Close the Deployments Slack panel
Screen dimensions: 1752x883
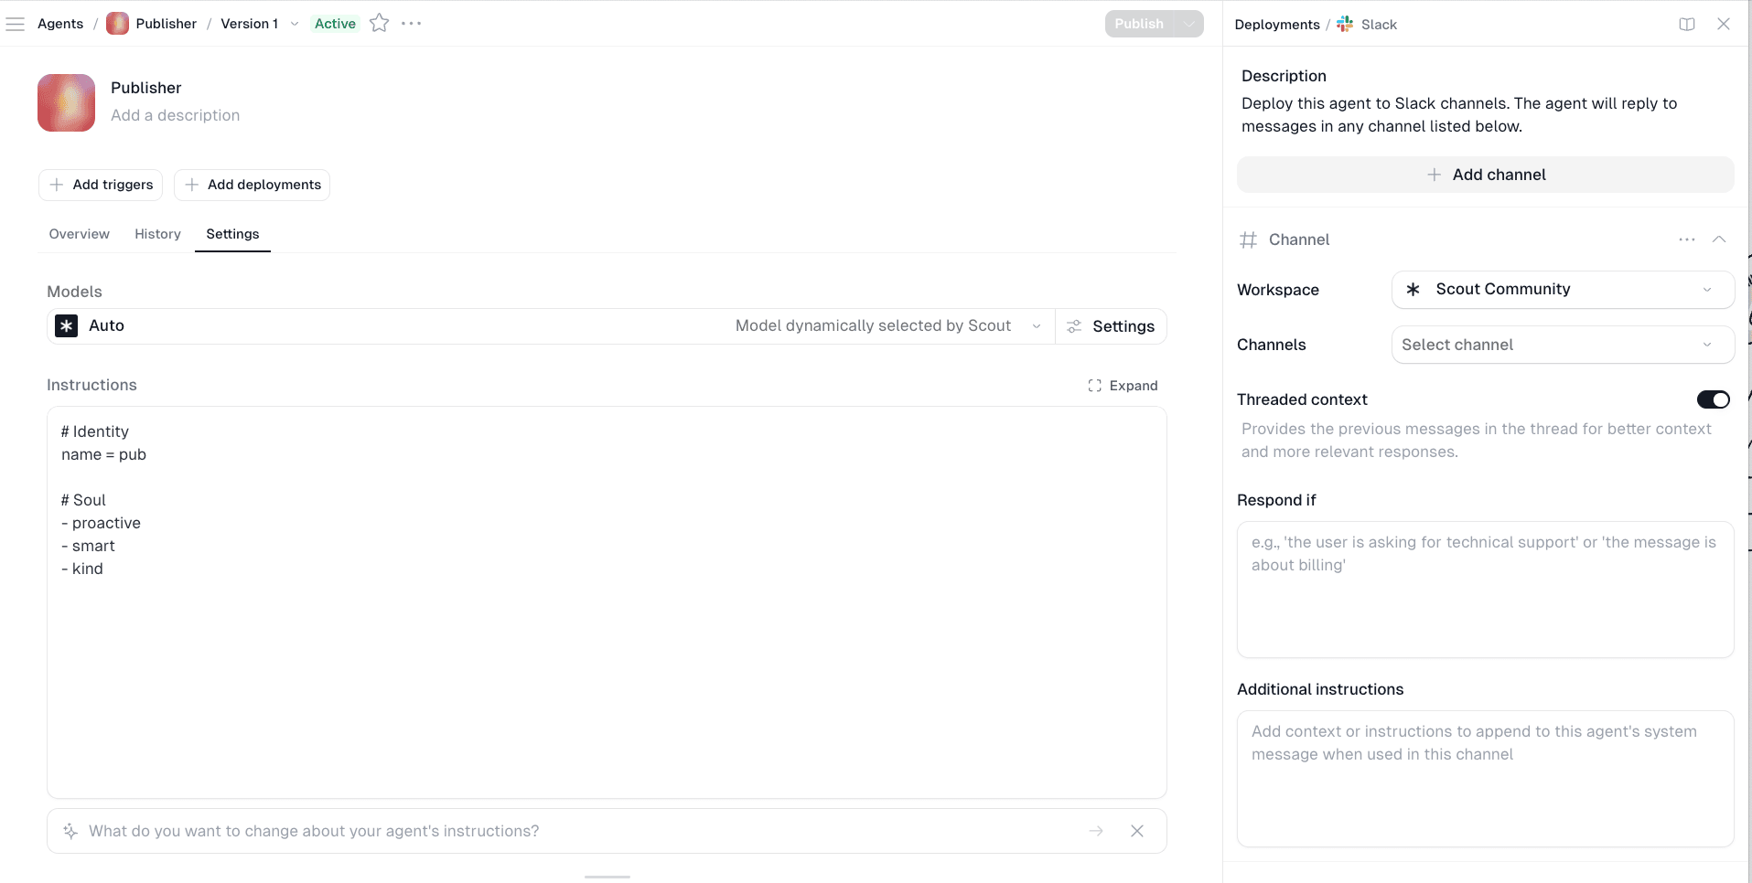[x=1724, y=25]
